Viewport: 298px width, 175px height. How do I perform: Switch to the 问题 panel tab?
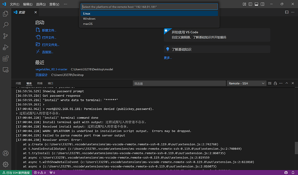point(18,83)
